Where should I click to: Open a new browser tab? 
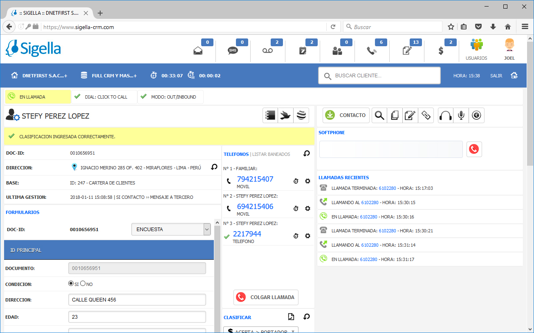point(100,13)
